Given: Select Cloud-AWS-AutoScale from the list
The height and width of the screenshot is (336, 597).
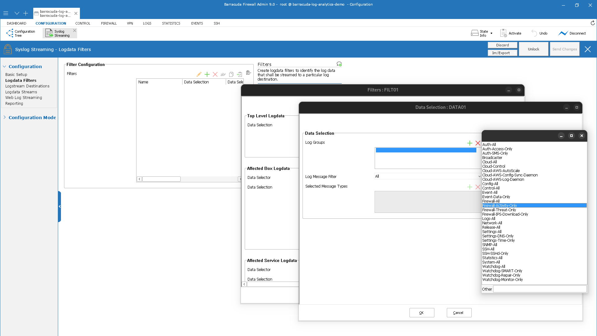Looking at the screenshot, I should (534, 171).
